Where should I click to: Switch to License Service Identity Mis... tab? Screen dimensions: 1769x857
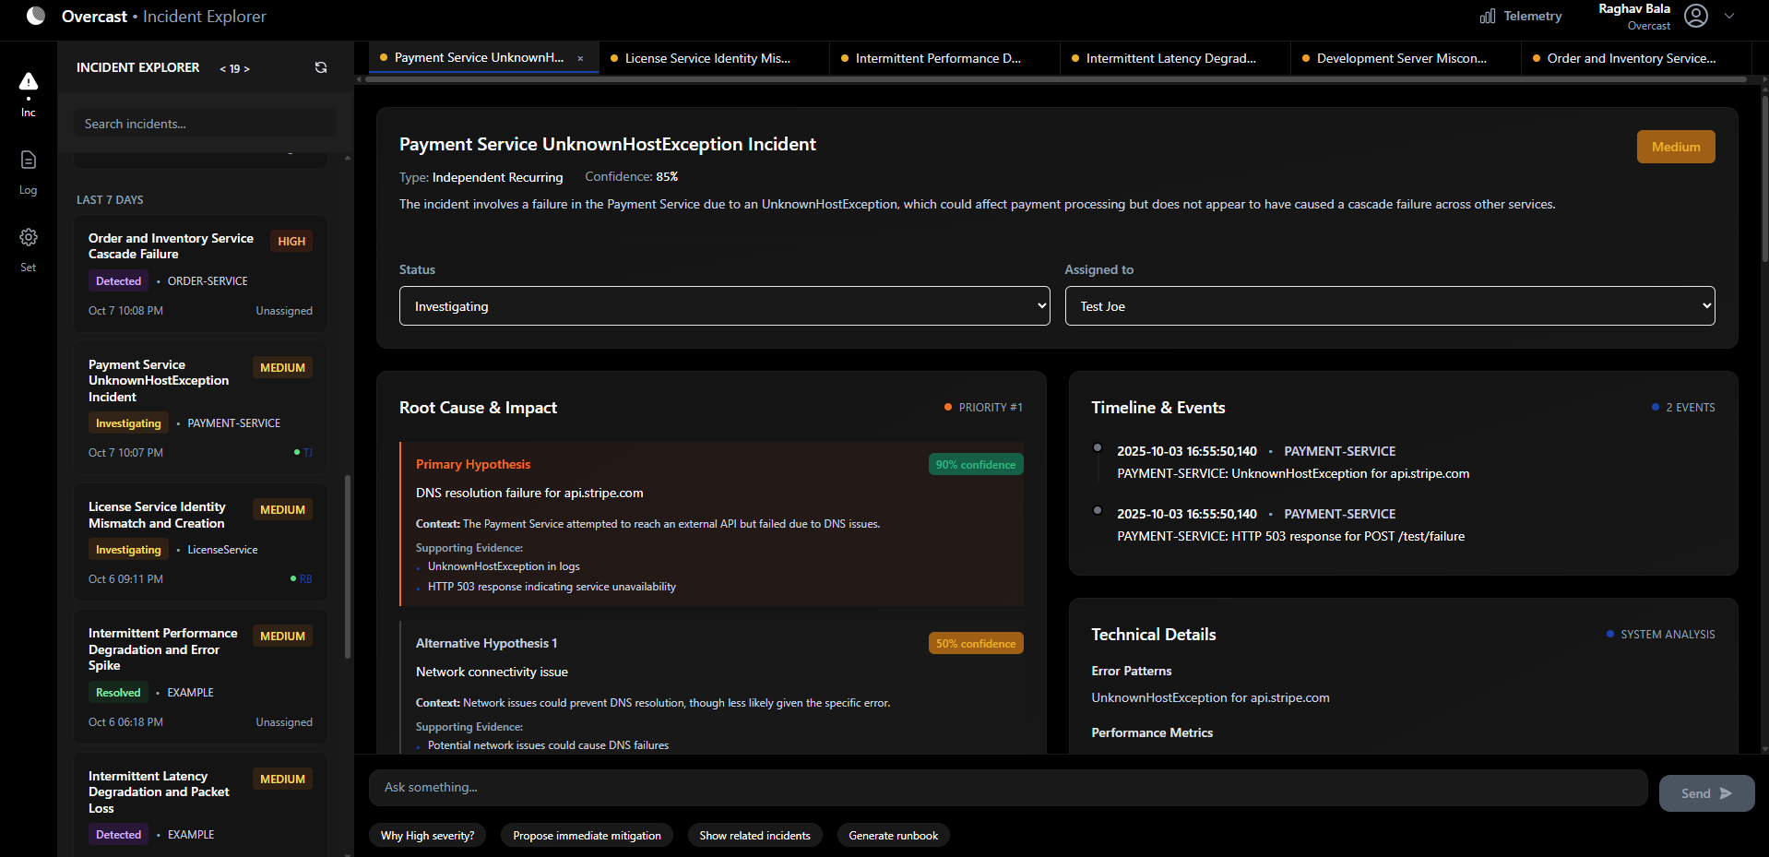click(x=706, y=58)
